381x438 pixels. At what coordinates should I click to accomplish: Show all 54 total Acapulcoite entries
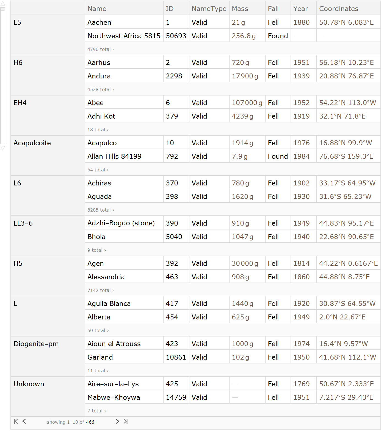[x=98, y=170]
